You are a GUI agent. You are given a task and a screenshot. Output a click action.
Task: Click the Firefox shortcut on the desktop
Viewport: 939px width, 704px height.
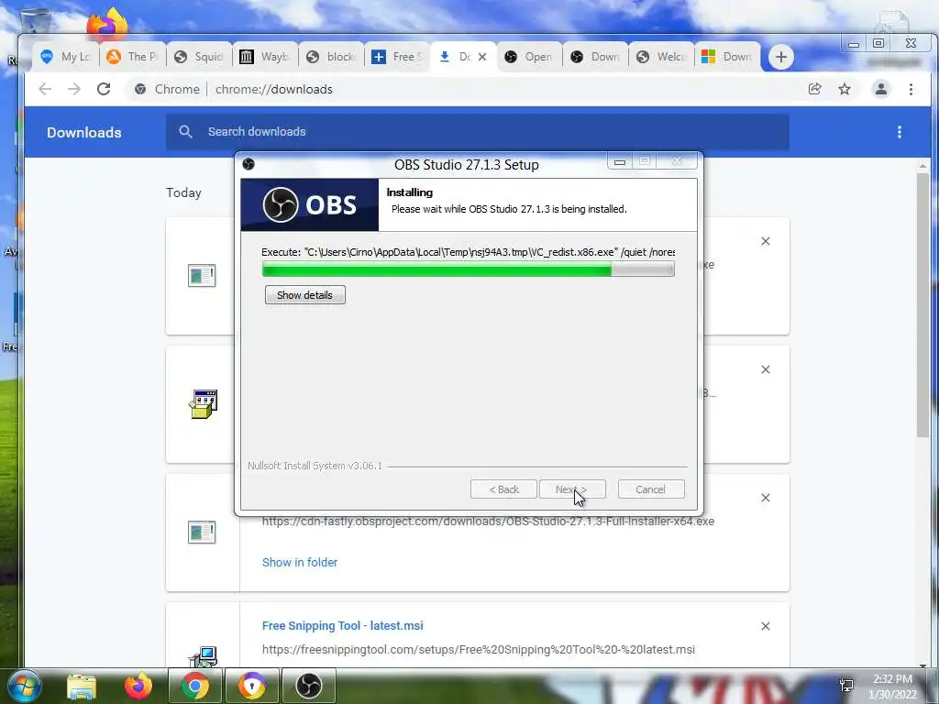(x=107, y=24)
